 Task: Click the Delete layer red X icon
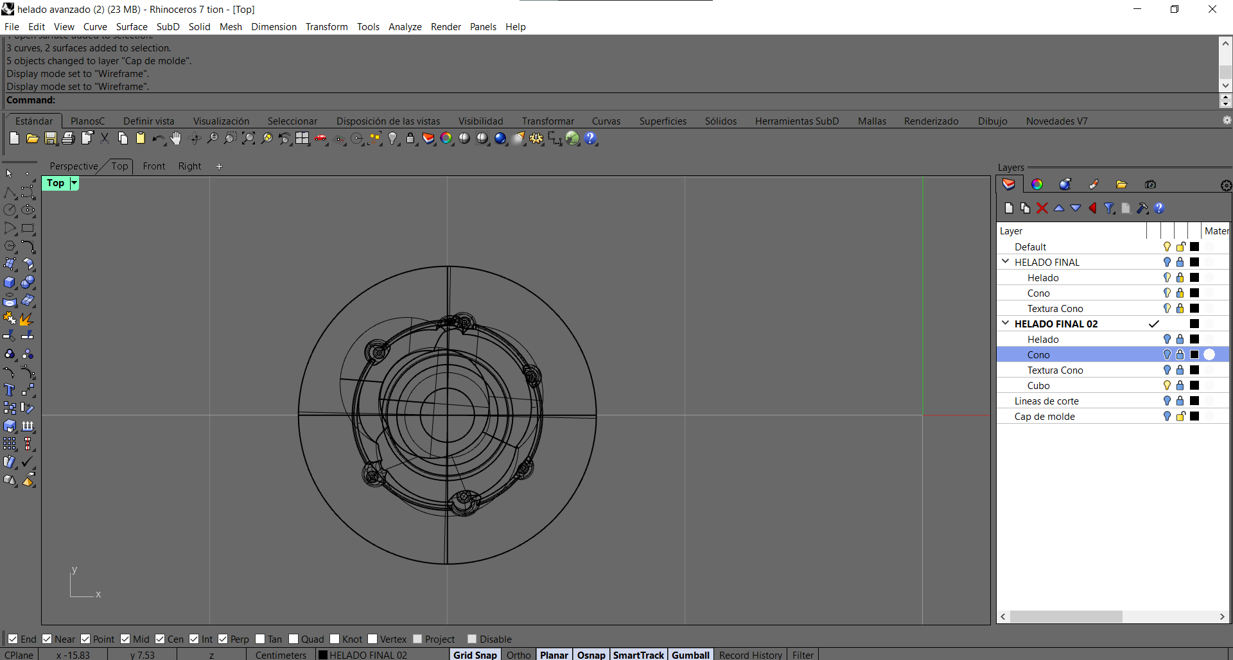[x=1042, y=208]
